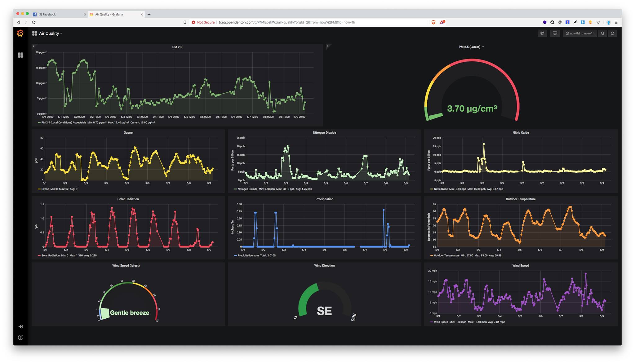This screenshot has width=635, height=363.
Task: Expand the PM 2.5 (Latest) panel menu
Action: click(x=483, y=47)
